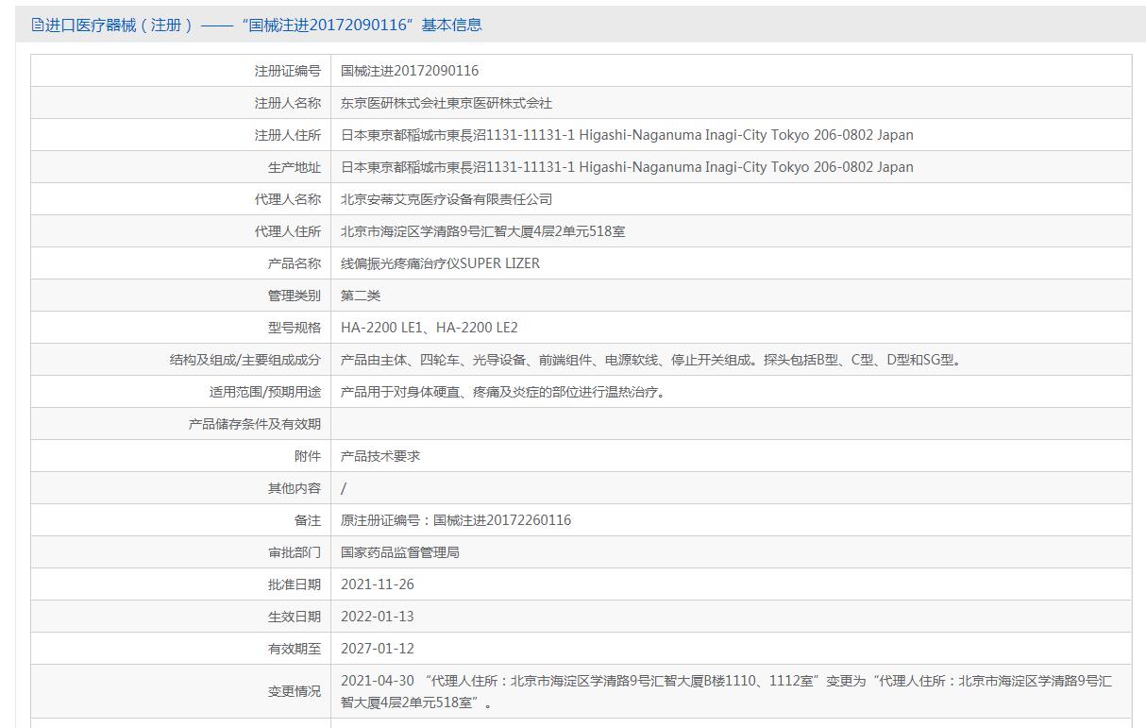This screenshot has height=728, width=1146.
Task: Select the page title 进口医疗器械（注册）基本信息
Action: coord(263,25)
